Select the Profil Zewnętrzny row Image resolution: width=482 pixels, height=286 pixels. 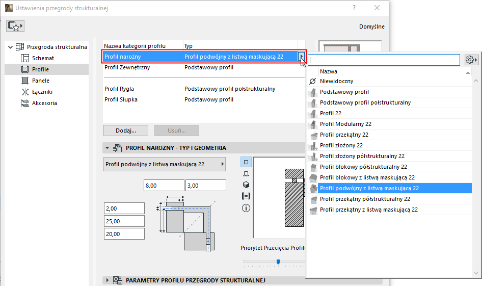coord(204,67)
